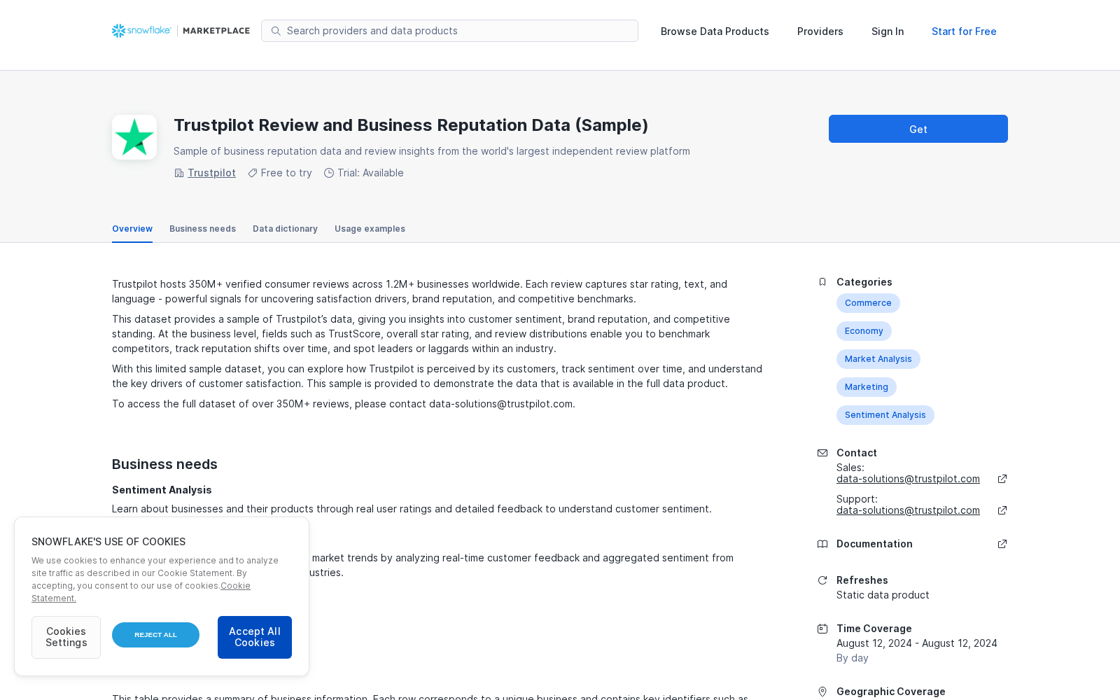
Task: Click the refresh icon next to Refreshes
Action: click(x=822, y=580)
